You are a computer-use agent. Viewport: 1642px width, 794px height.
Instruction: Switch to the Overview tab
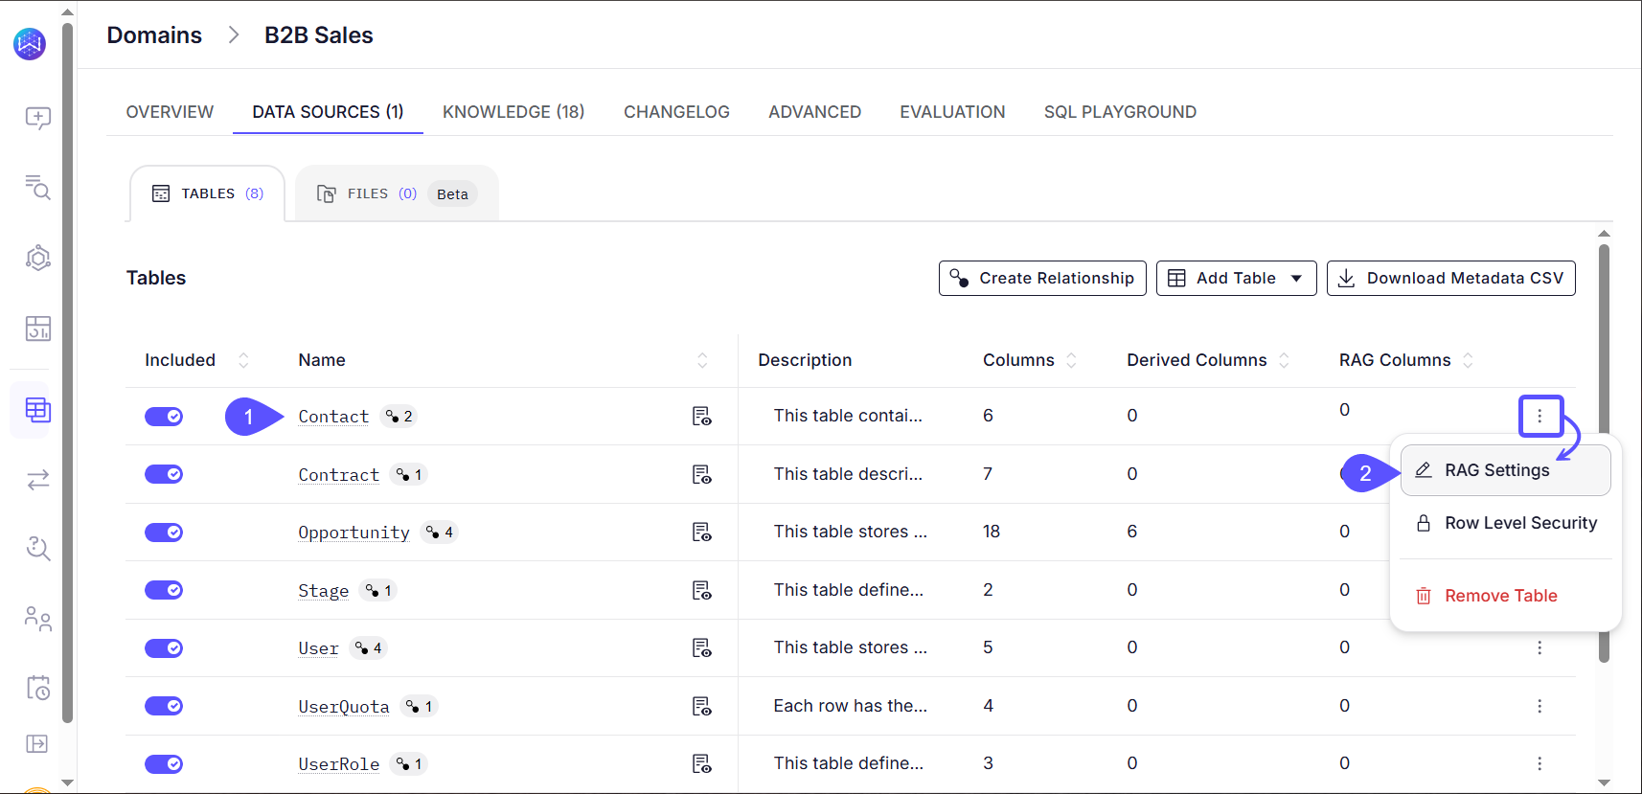click(x=170, y=112)
